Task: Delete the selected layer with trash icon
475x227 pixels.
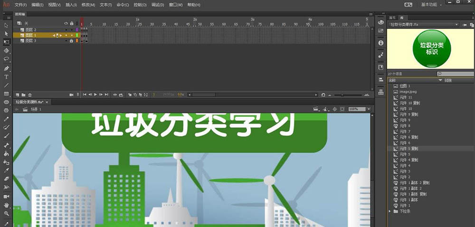Action: tap(29, 95)
